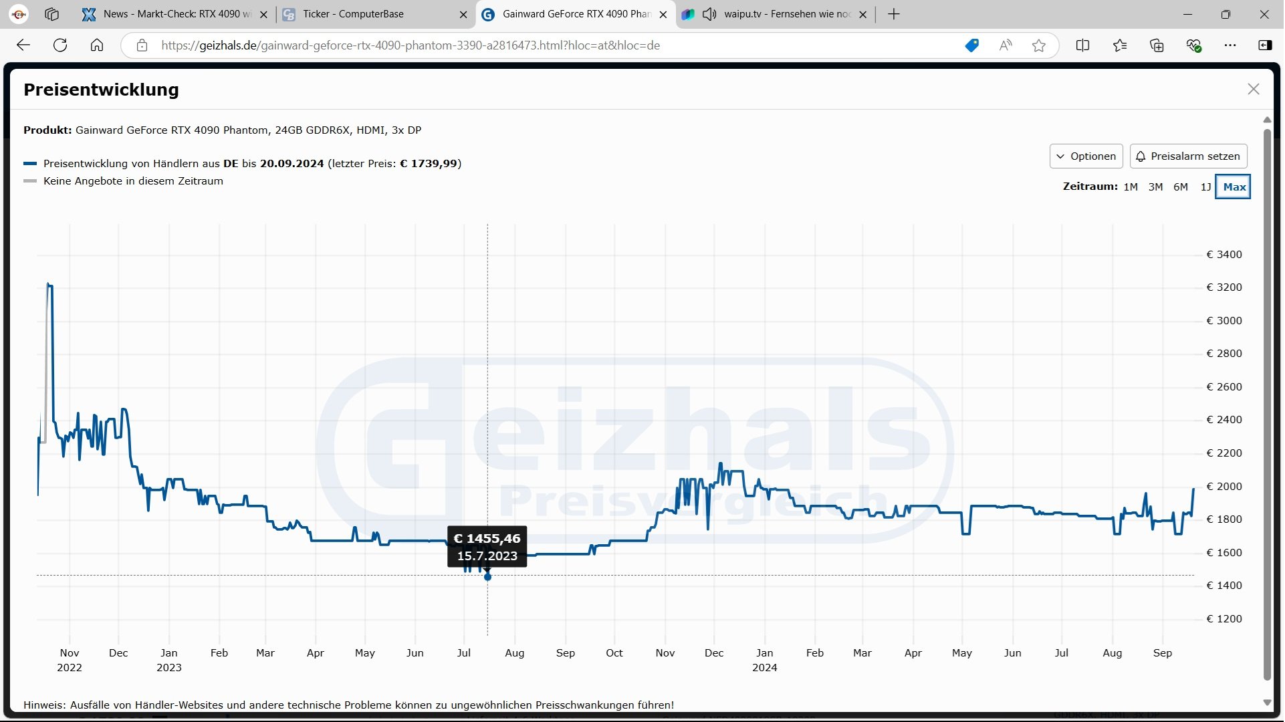Click the shopping price tag icon
This screenshot has height=722, width=1285.
971,45
